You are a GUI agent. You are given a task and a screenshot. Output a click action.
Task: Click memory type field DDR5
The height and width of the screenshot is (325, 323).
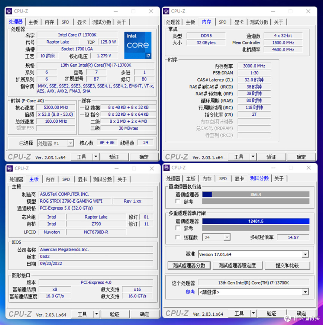(206, 36)
